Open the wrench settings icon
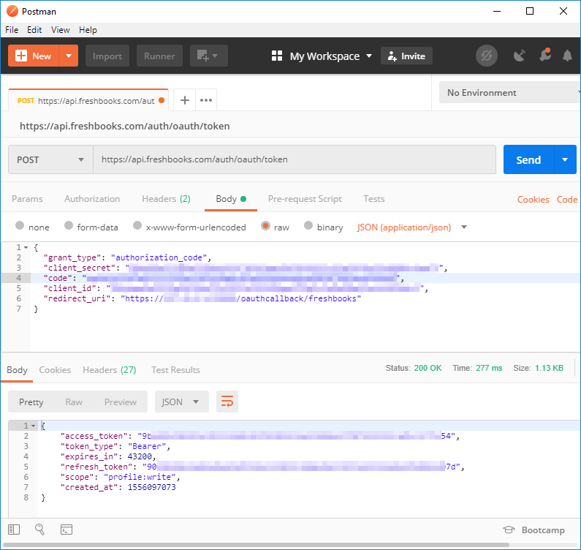581x550 pixels. coord(544,56)
